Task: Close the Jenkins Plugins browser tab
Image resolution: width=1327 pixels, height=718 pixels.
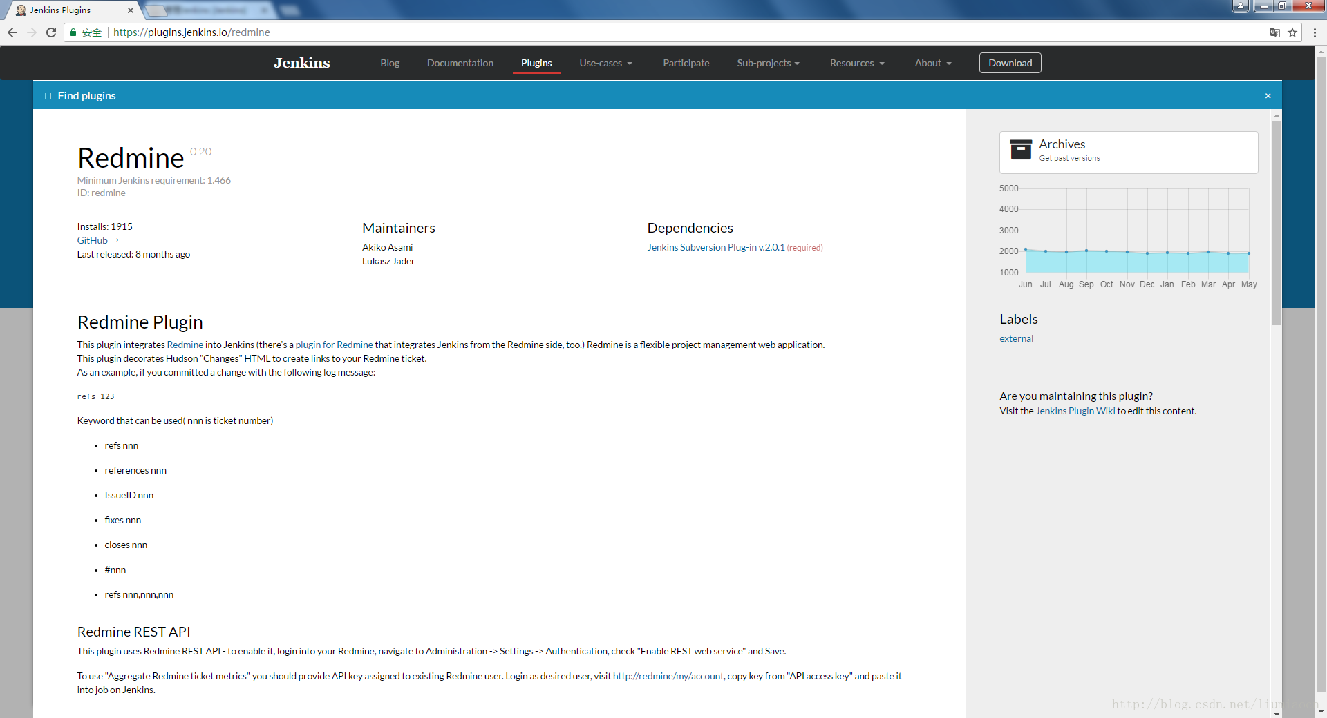Action: (131, 10)
